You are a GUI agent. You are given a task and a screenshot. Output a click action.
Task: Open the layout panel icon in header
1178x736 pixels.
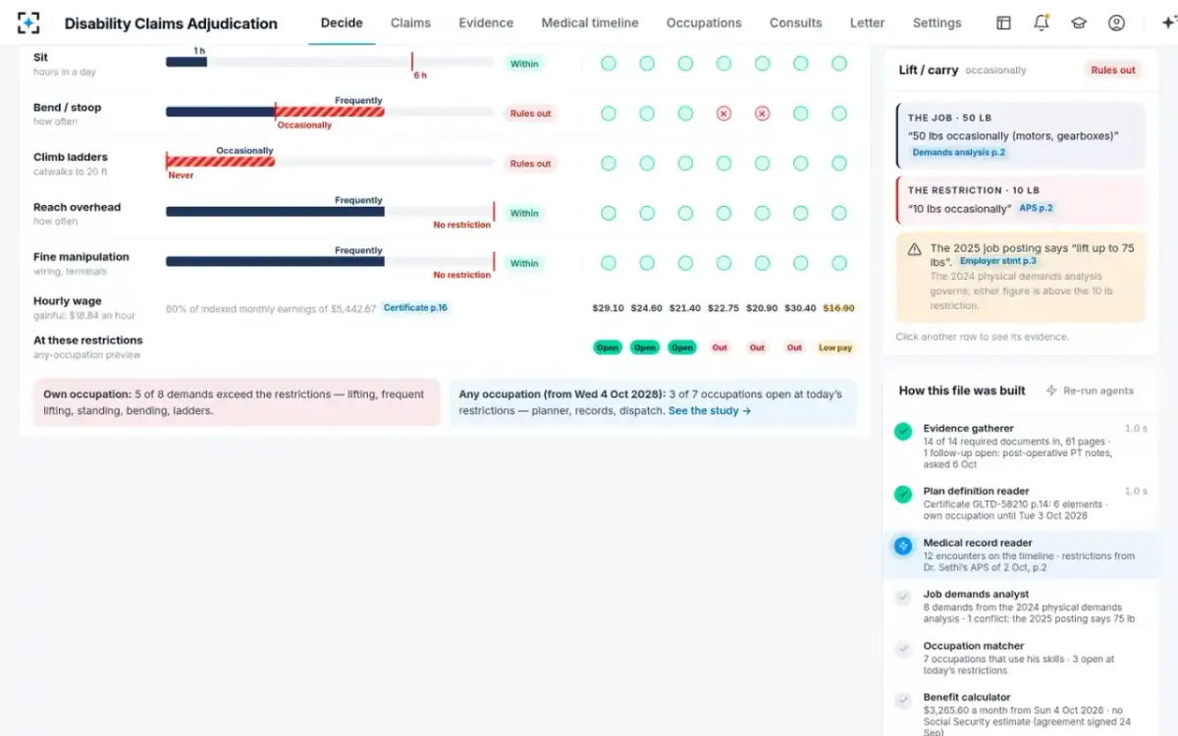coord(1003,23)
